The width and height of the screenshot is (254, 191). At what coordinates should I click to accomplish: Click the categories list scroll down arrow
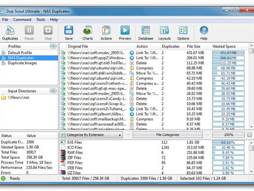coord(251,171)
